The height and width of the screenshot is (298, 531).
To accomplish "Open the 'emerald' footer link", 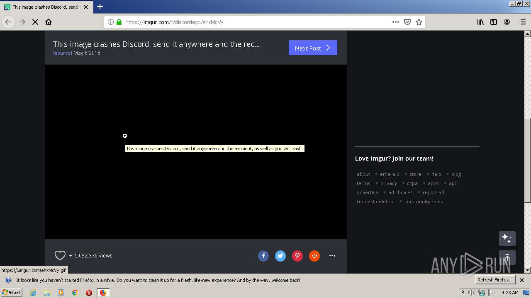I will [390, 174].
